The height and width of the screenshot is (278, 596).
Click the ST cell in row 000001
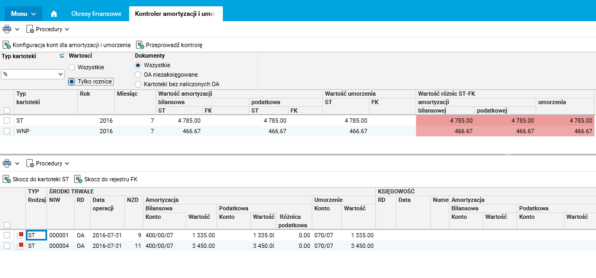pyautogui.click(x=37, y=235)
